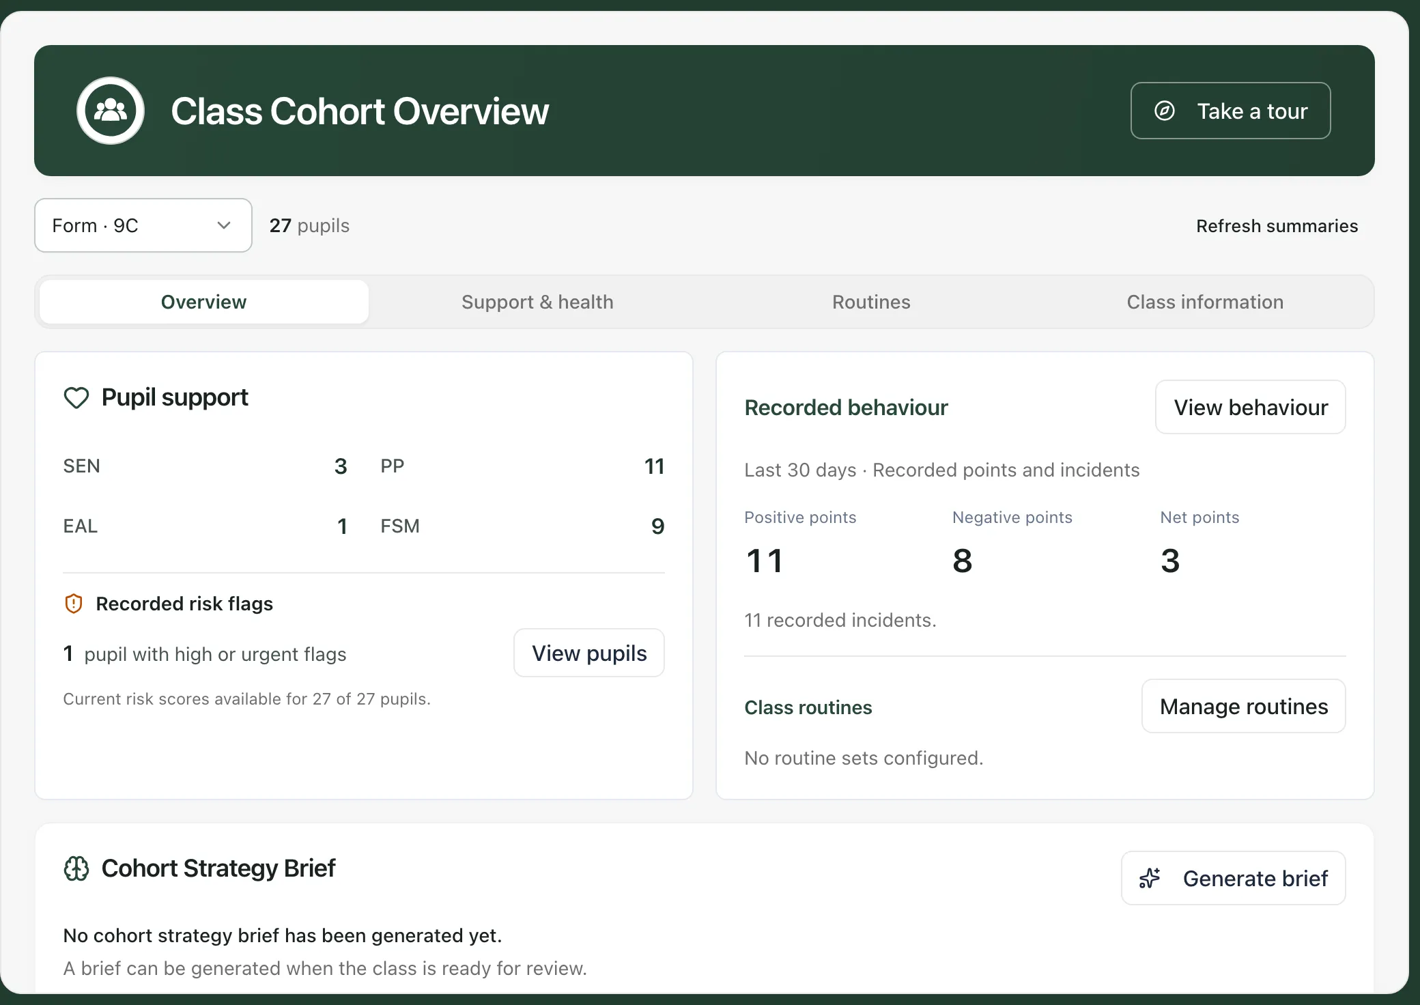Select the Overview tab

tap(204, 302)
